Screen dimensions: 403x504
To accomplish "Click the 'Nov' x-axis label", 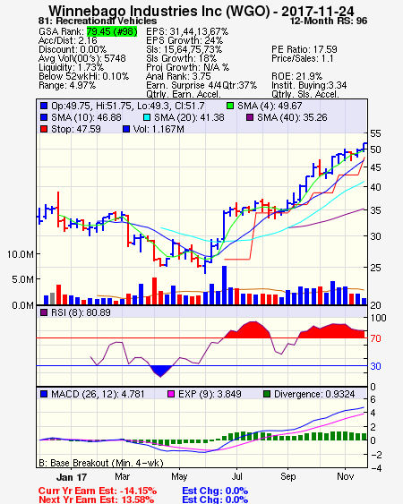I will click(x=345, y=476).
